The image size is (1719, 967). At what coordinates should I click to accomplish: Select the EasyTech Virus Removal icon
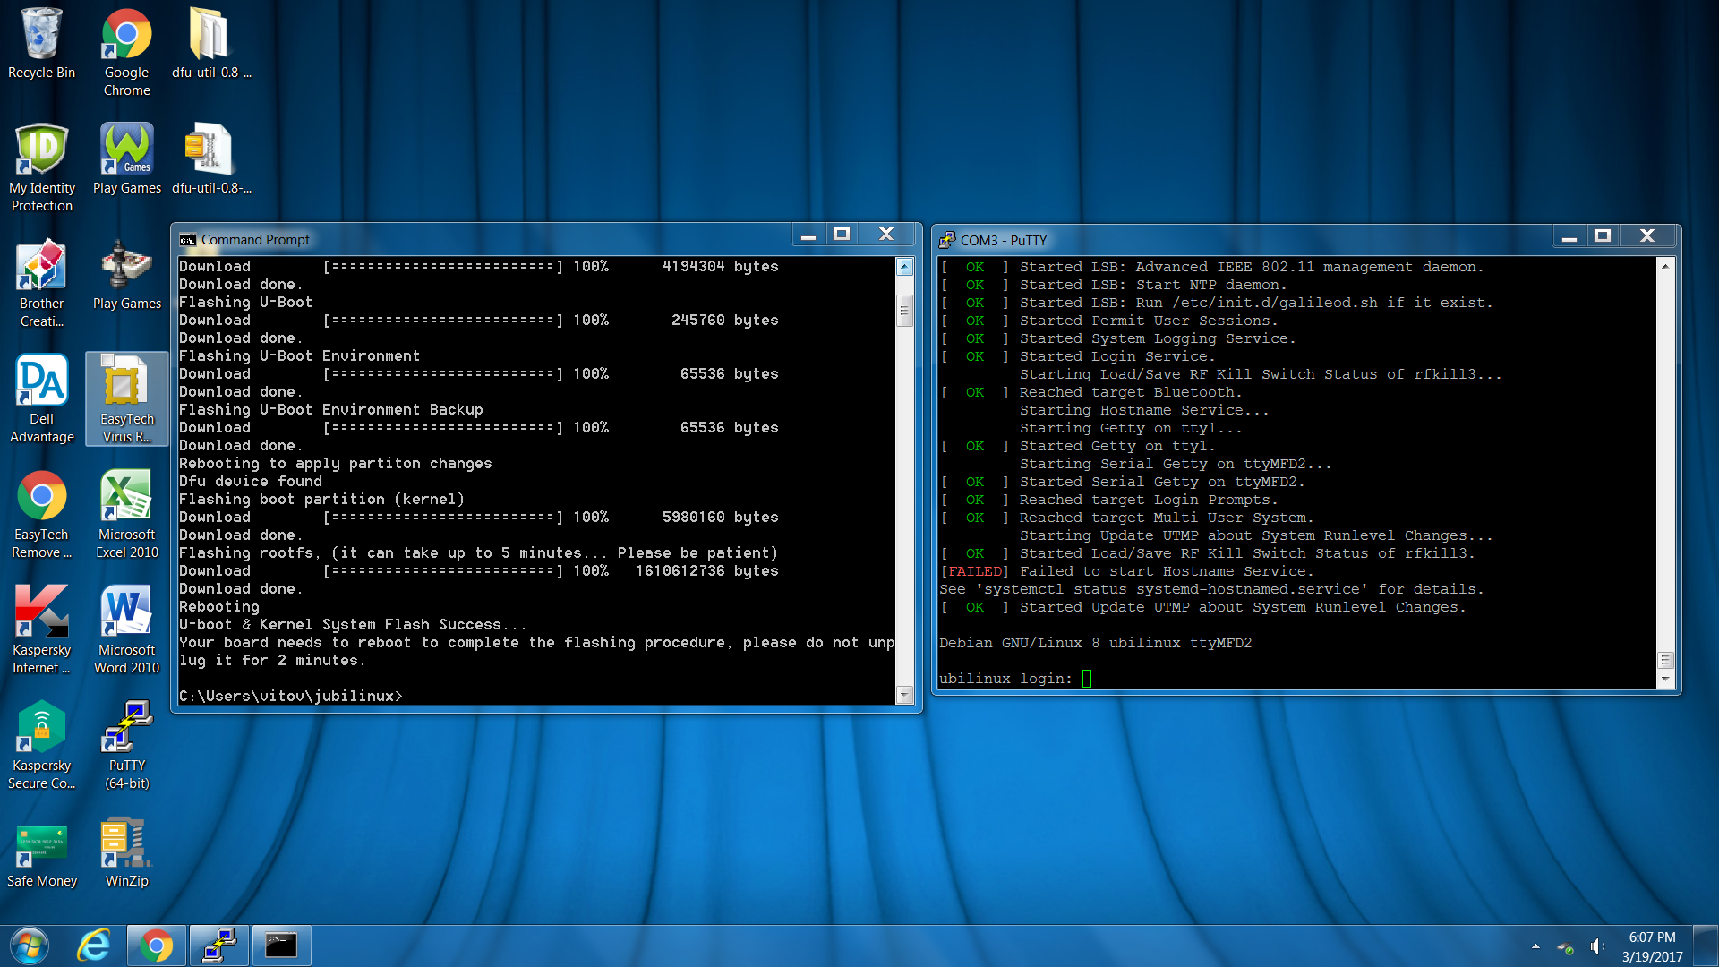126,399
